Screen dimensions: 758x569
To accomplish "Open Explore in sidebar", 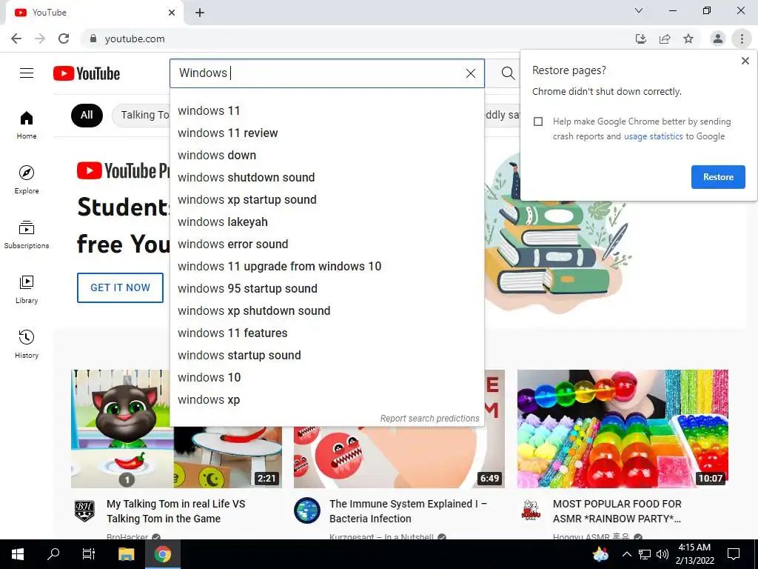I will click(27, 179).
